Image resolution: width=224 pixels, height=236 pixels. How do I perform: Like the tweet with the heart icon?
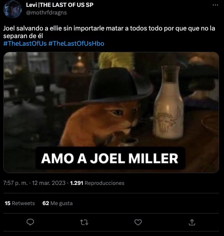[138, 222]
